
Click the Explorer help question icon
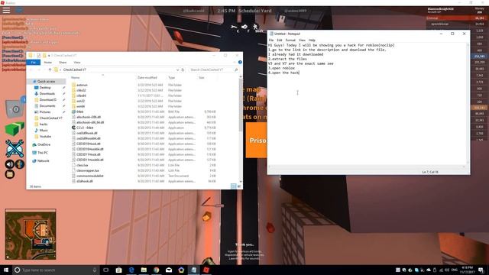tap(240, 63)
